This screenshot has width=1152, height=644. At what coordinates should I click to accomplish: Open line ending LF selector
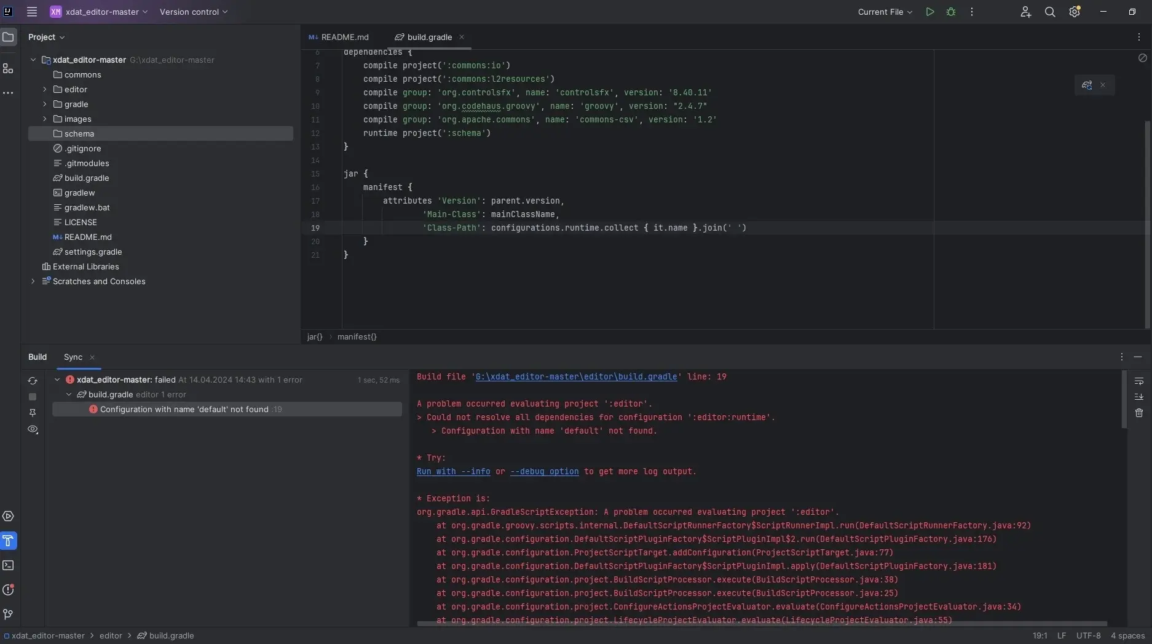tap(1061, 635)
